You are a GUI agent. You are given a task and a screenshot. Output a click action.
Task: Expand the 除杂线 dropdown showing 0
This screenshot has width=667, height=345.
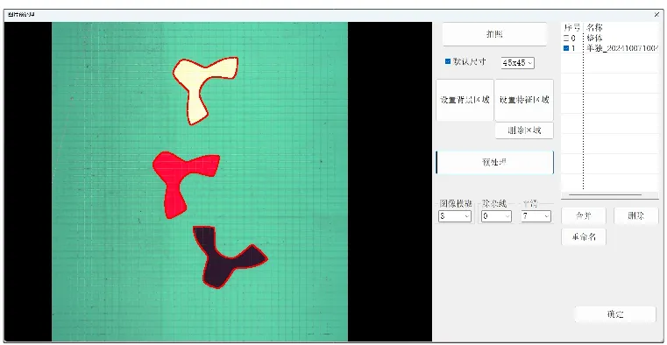(x=496, y=216)
